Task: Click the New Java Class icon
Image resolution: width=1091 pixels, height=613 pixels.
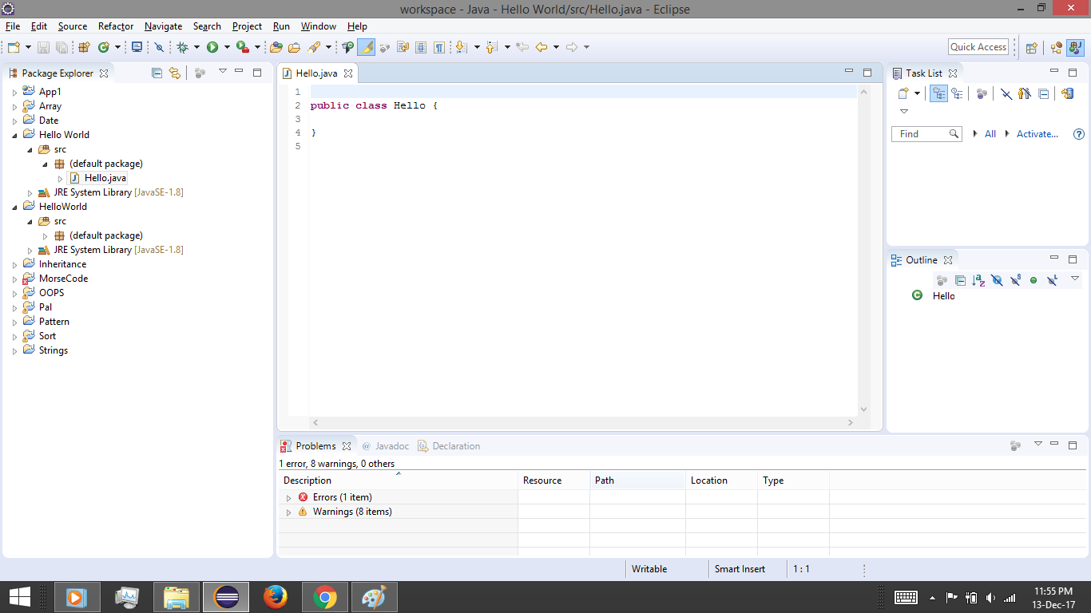Action: 103,47
